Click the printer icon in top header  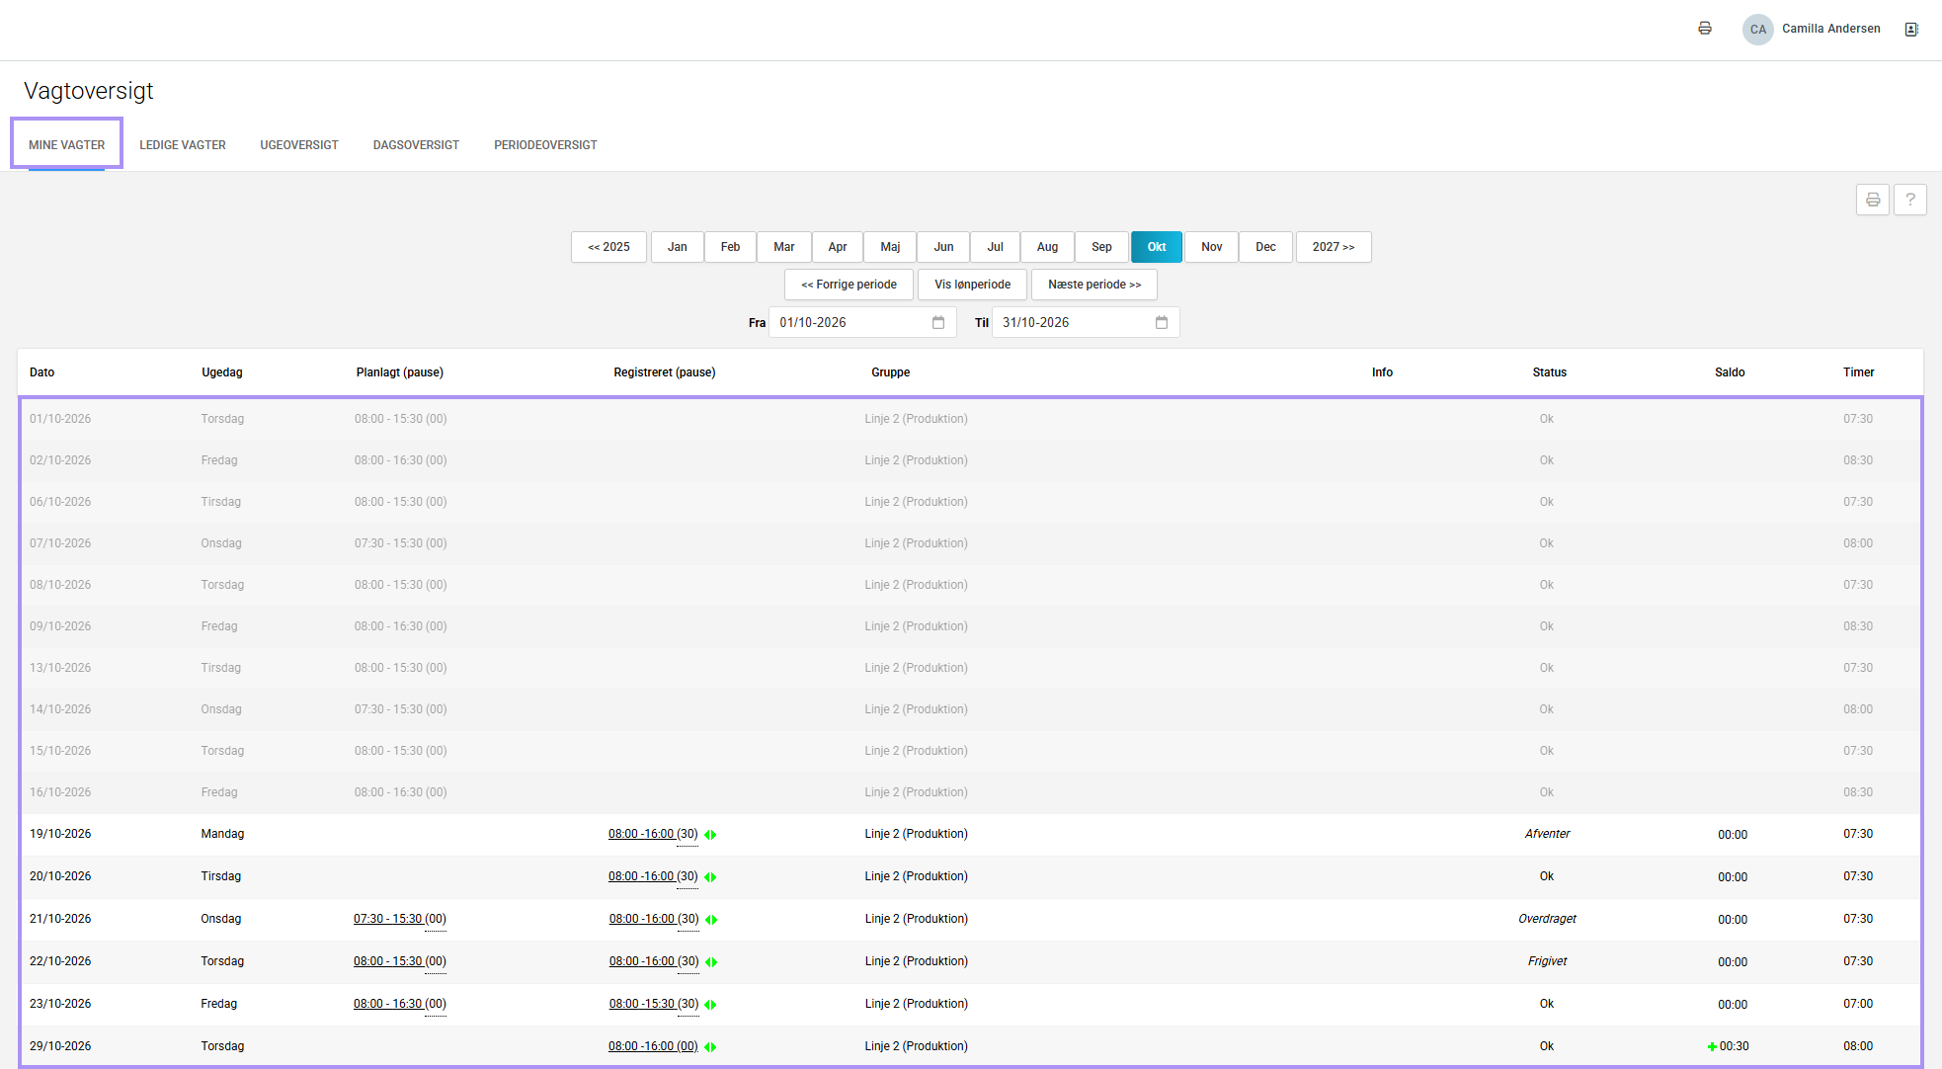point(1705,29)
